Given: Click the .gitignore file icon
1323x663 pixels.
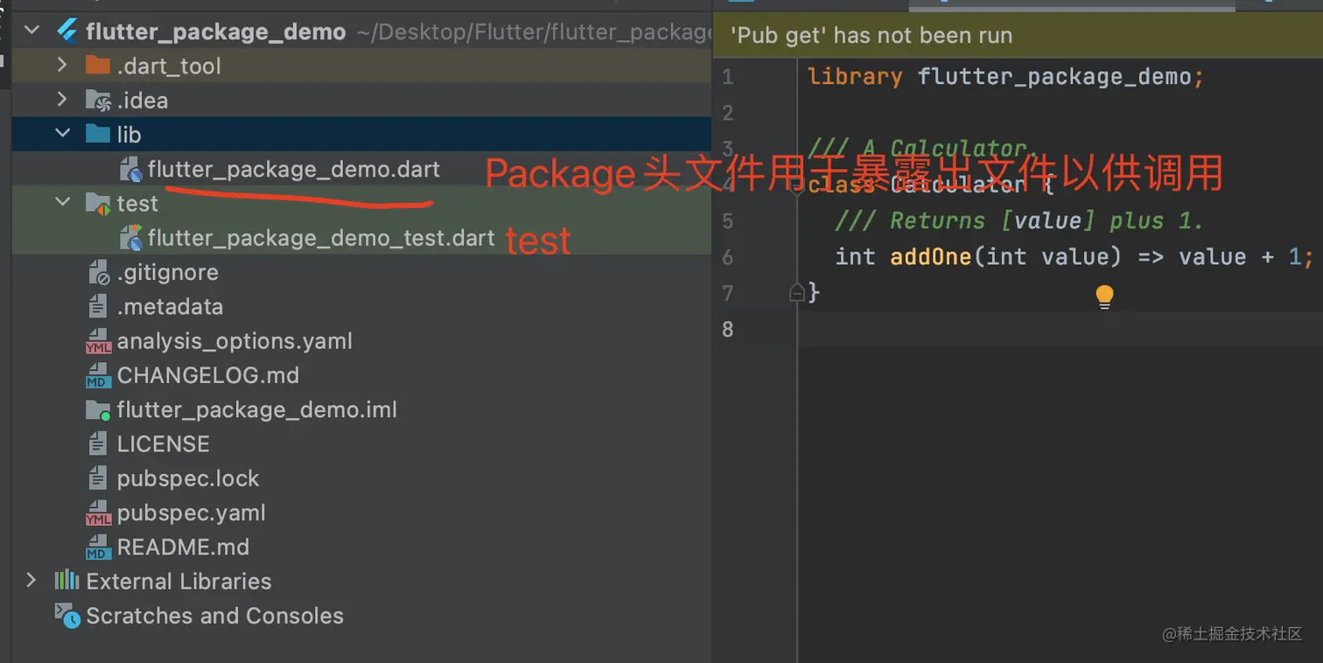Looking at the screenshot, I should click(x=100, y=272).
